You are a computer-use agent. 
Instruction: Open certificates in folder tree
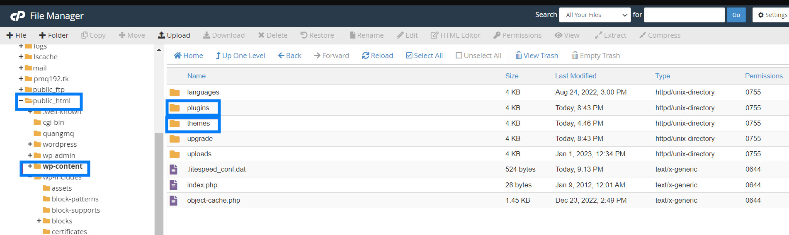point(69,231)
